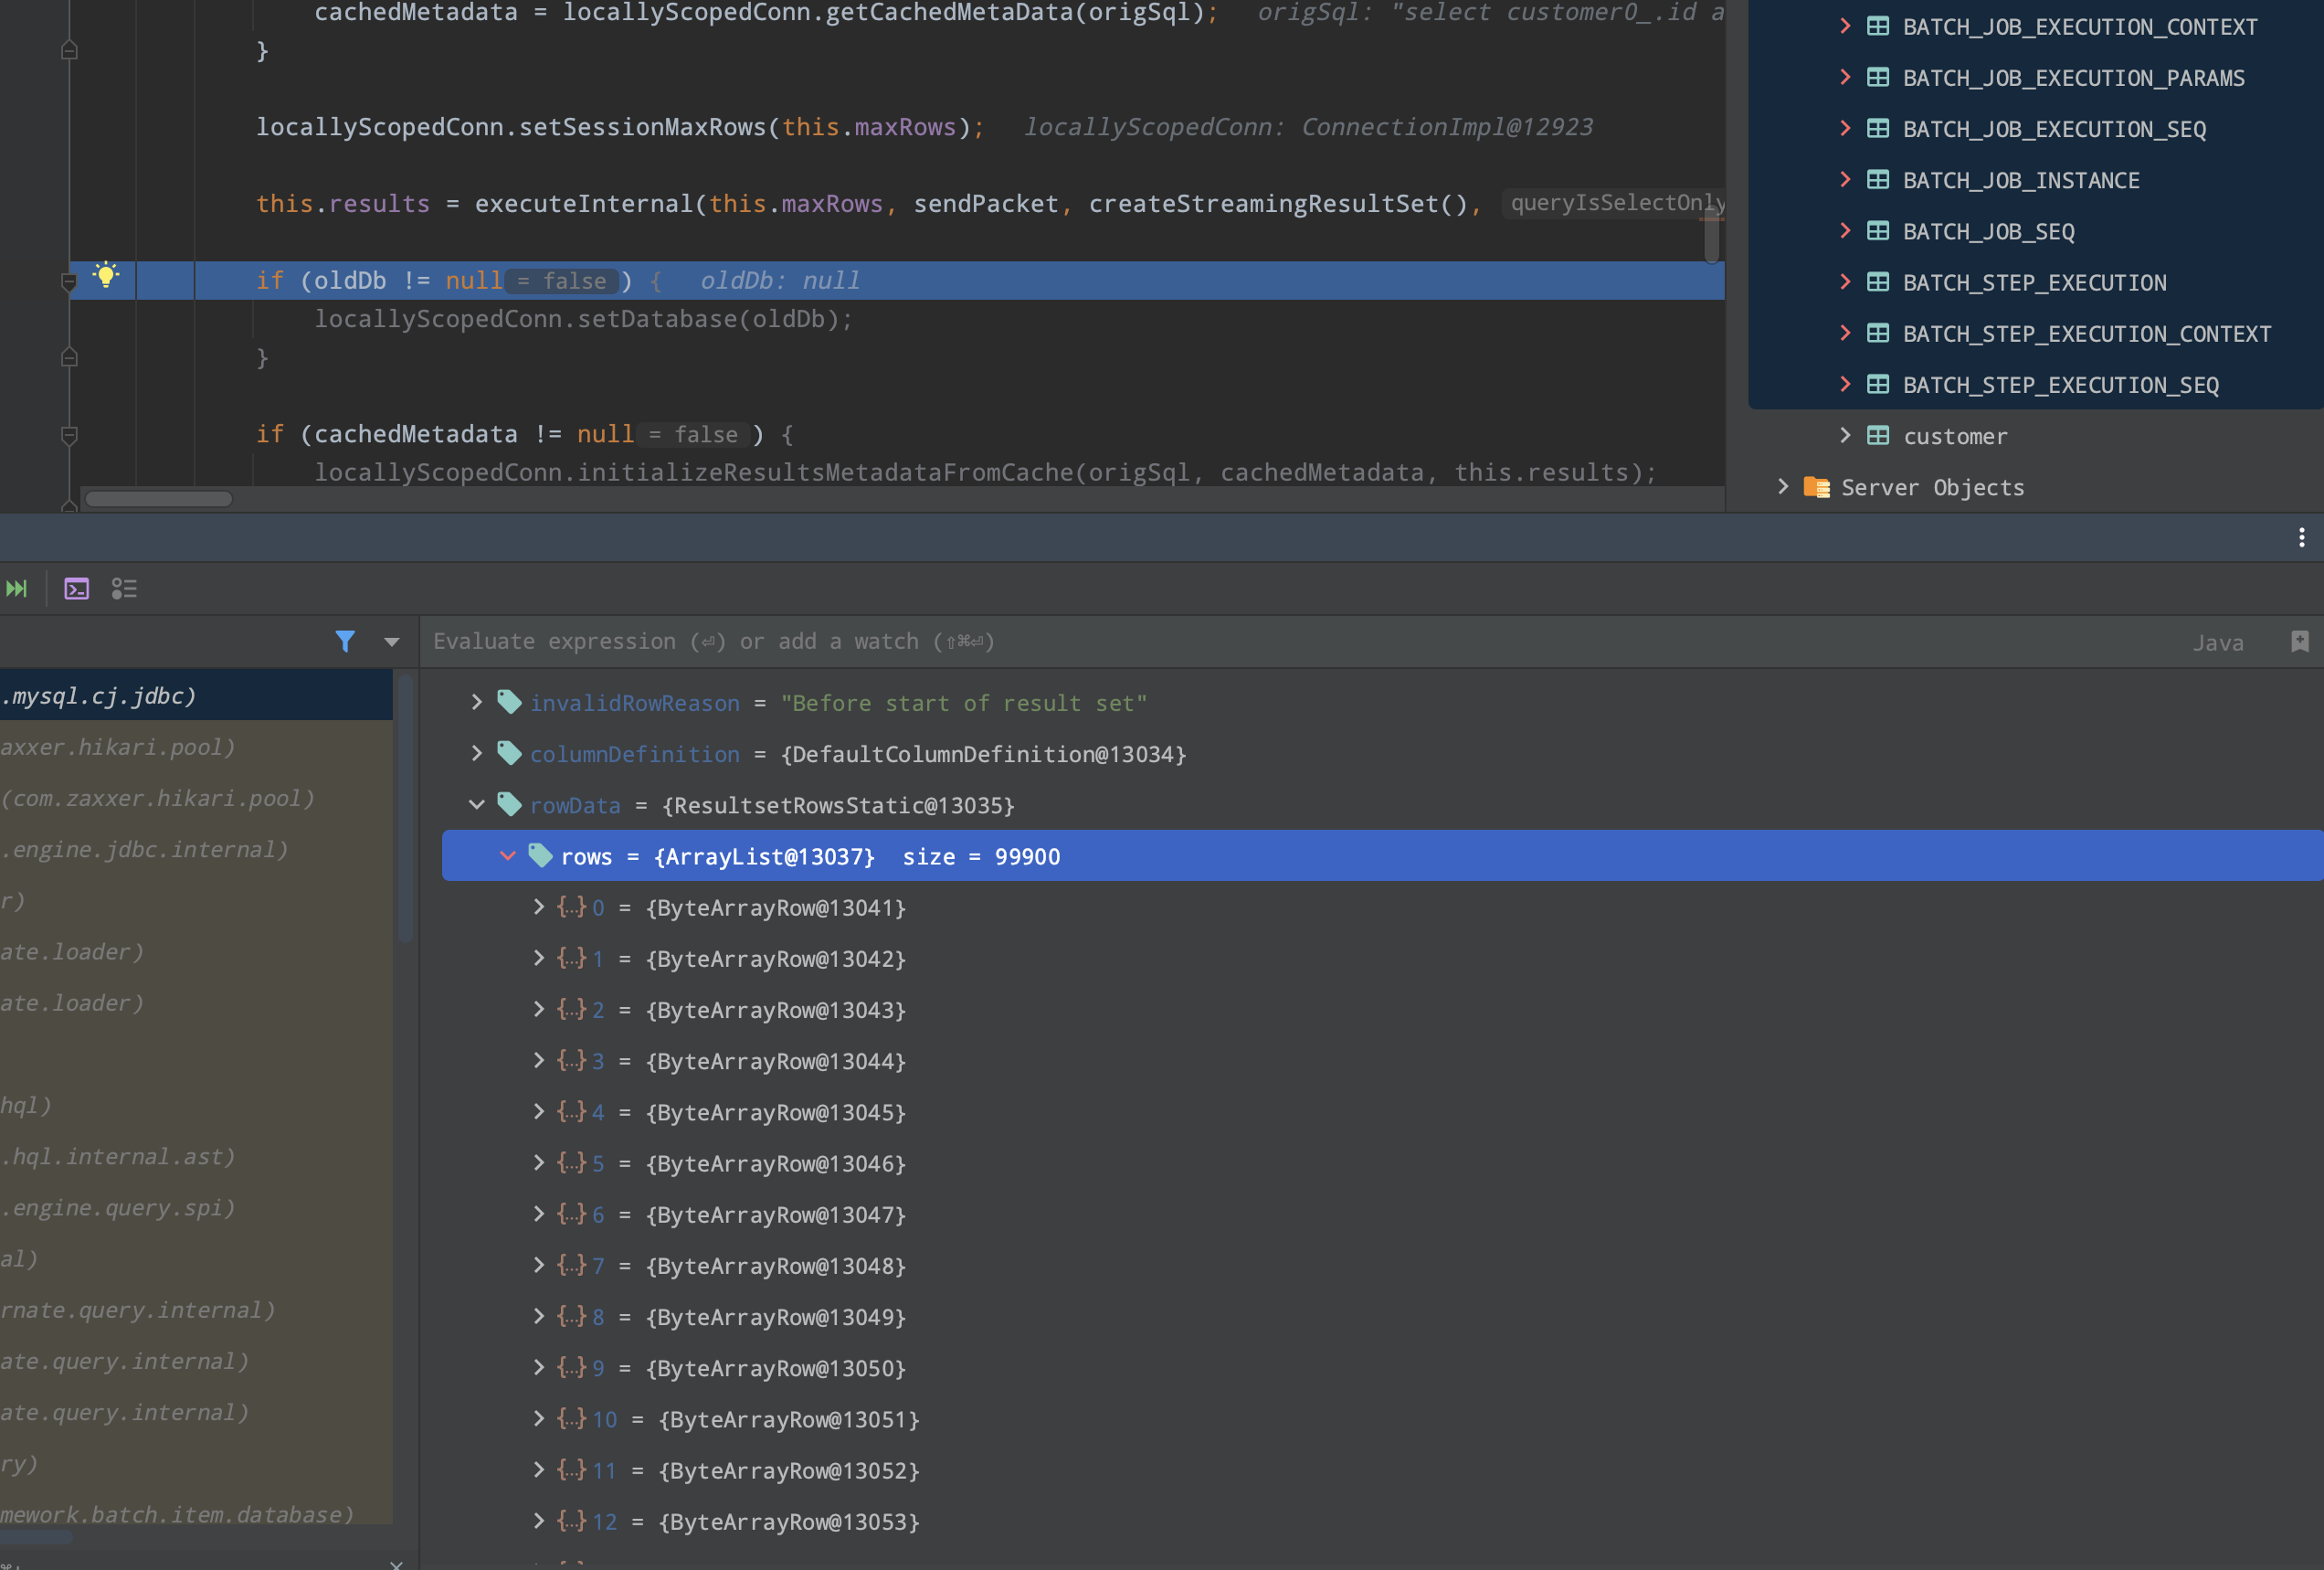Open the debug panel three-dot options menu

point(2301,537)
